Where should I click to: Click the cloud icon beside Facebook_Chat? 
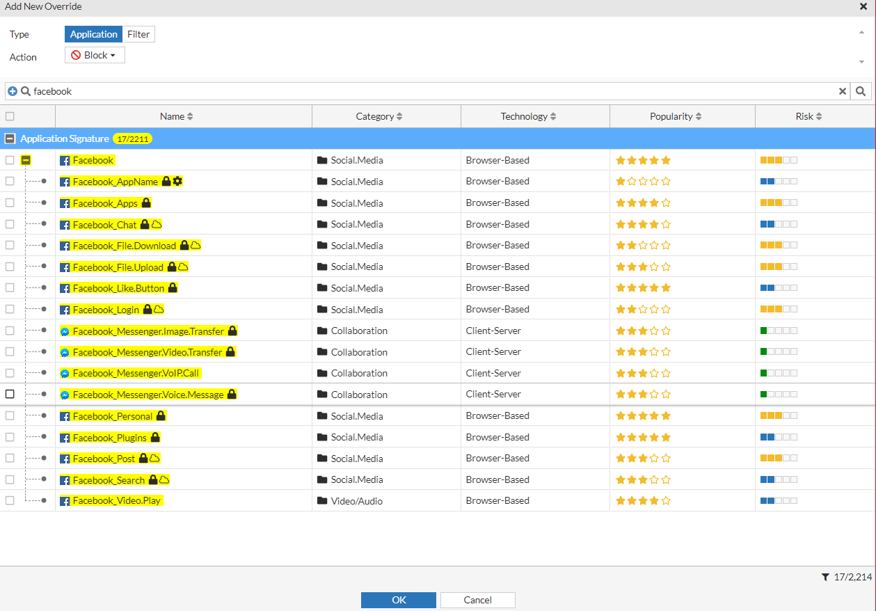[x=157, y=225]
